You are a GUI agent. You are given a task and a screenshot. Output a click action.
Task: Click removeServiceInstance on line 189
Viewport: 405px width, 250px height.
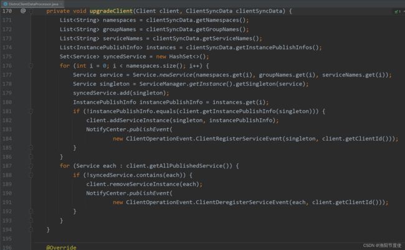pyautogui.click(x=145, y=184)
